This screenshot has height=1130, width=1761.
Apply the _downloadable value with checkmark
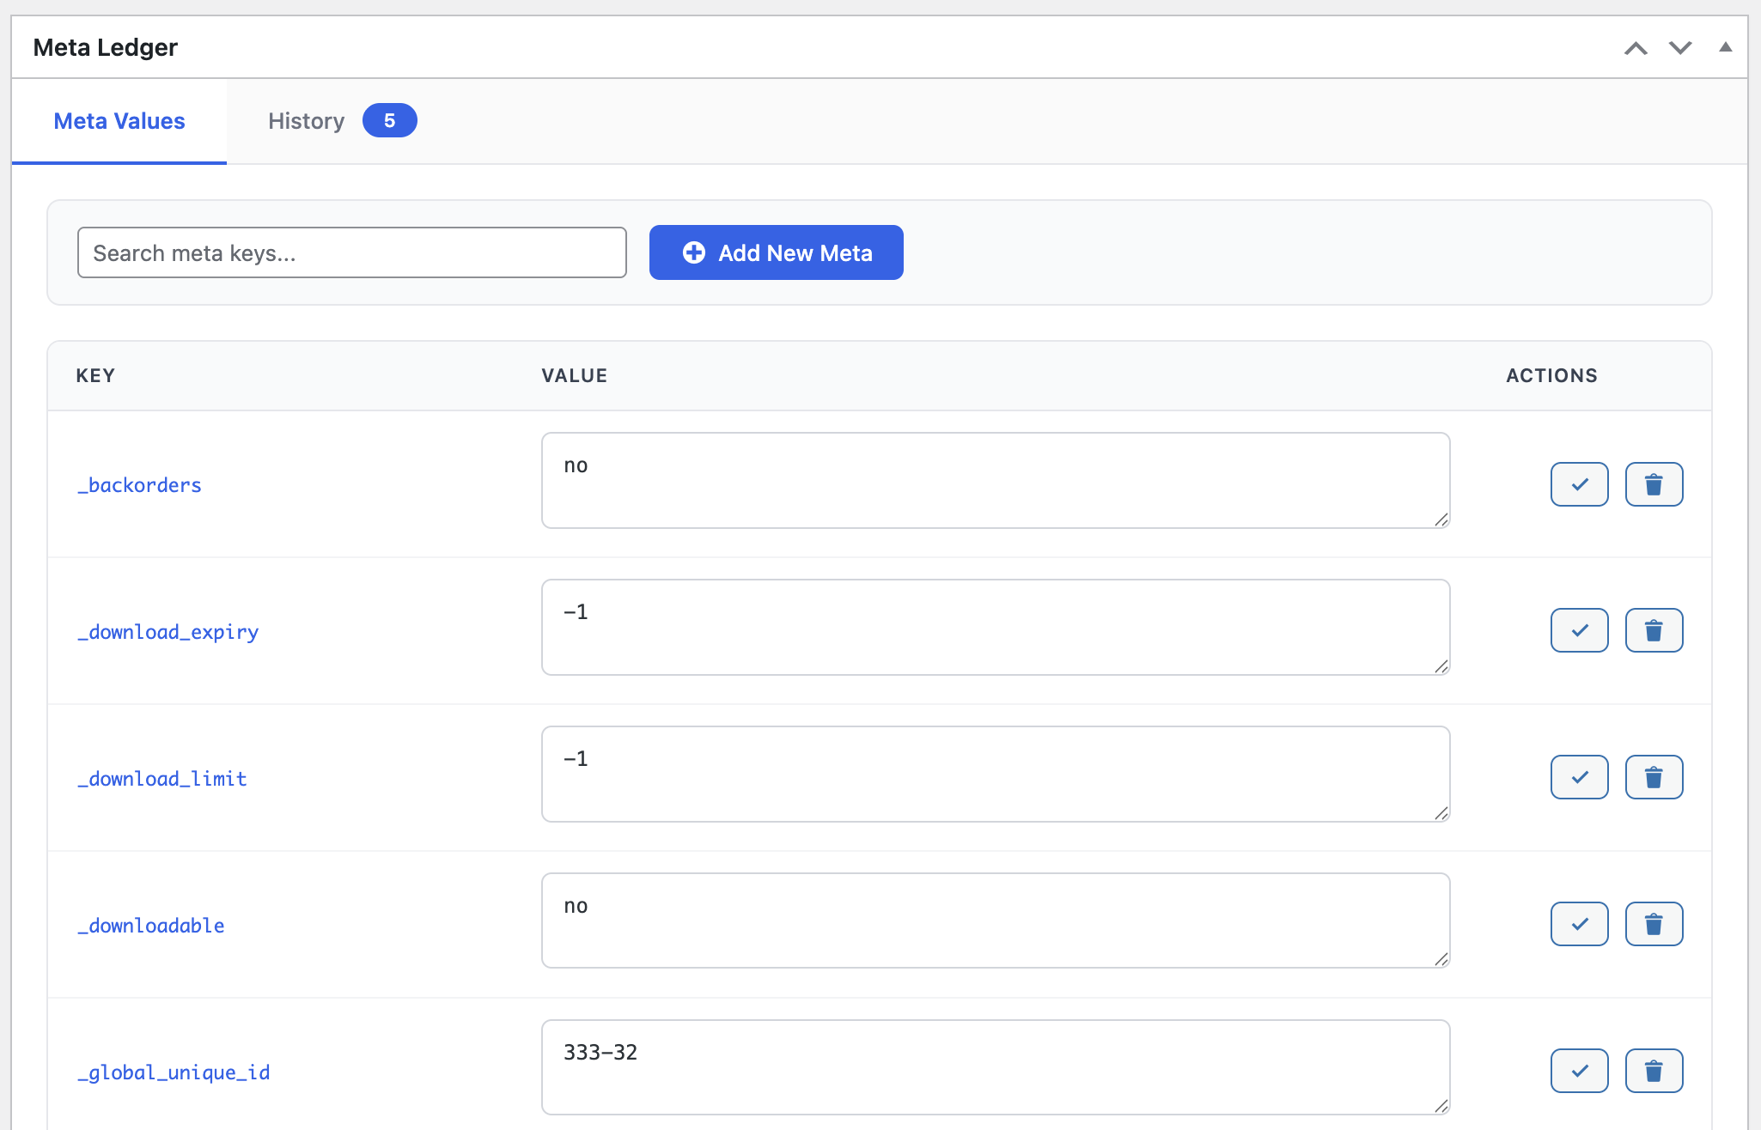click(x=1578, y=923)
